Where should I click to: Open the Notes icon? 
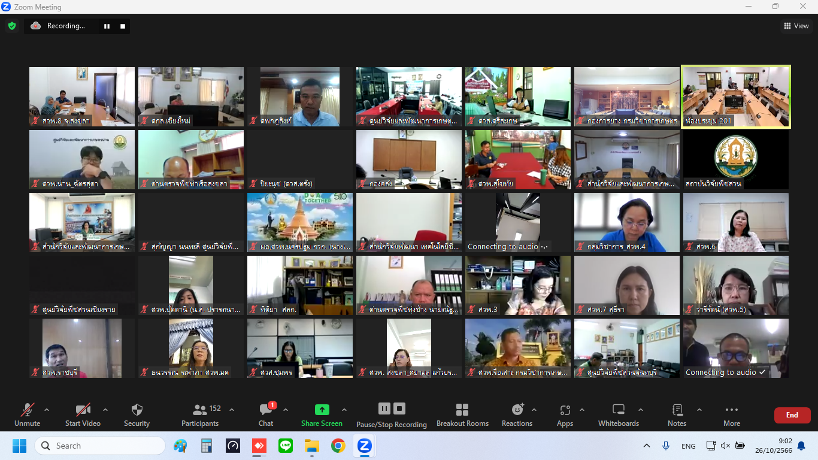click(x=677, y=410)
